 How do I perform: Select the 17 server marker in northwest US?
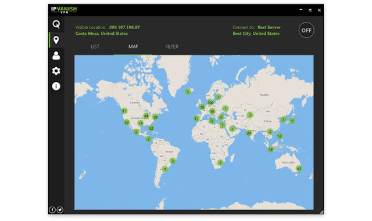click(x=124, y=111)
